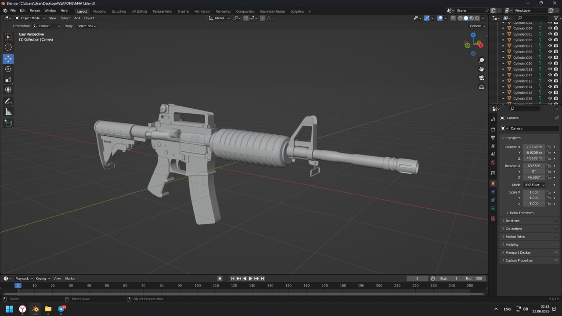Click frame 100 on the timeline

click(x=198, y=286)
